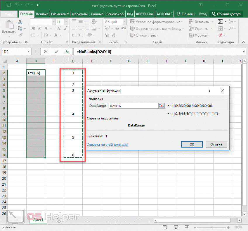248x231 pixels.
Task: Click the Cut scissors icon
Action: [x=20, y=22]
